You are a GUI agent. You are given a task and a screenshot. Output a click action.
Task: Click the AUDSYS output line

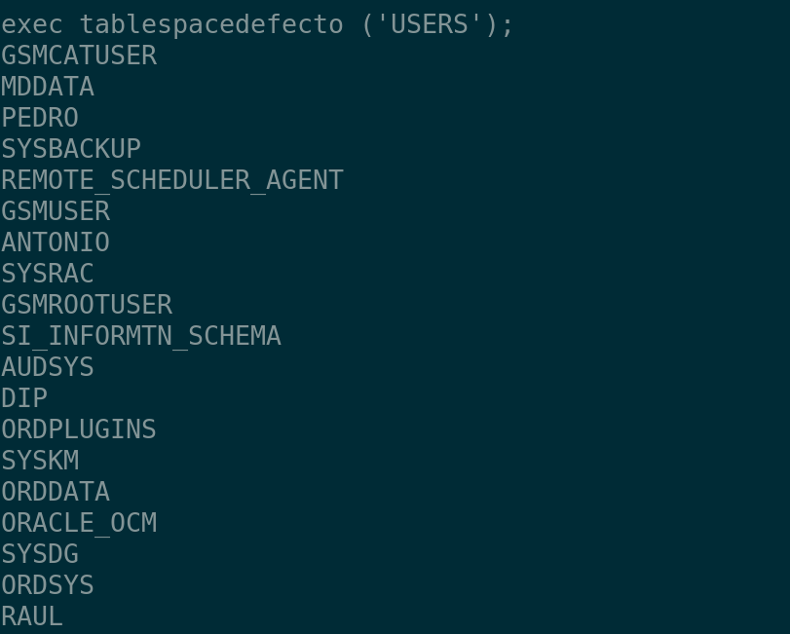[48, 367]
